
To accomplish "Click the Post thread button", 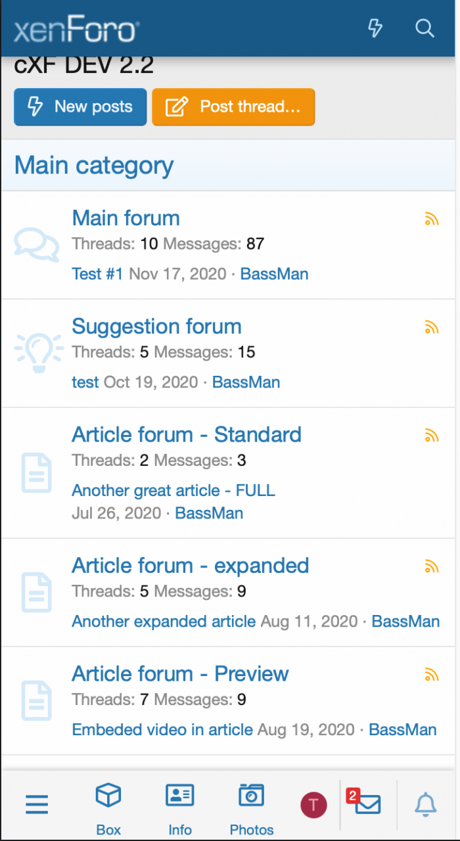I will [233, 107].
